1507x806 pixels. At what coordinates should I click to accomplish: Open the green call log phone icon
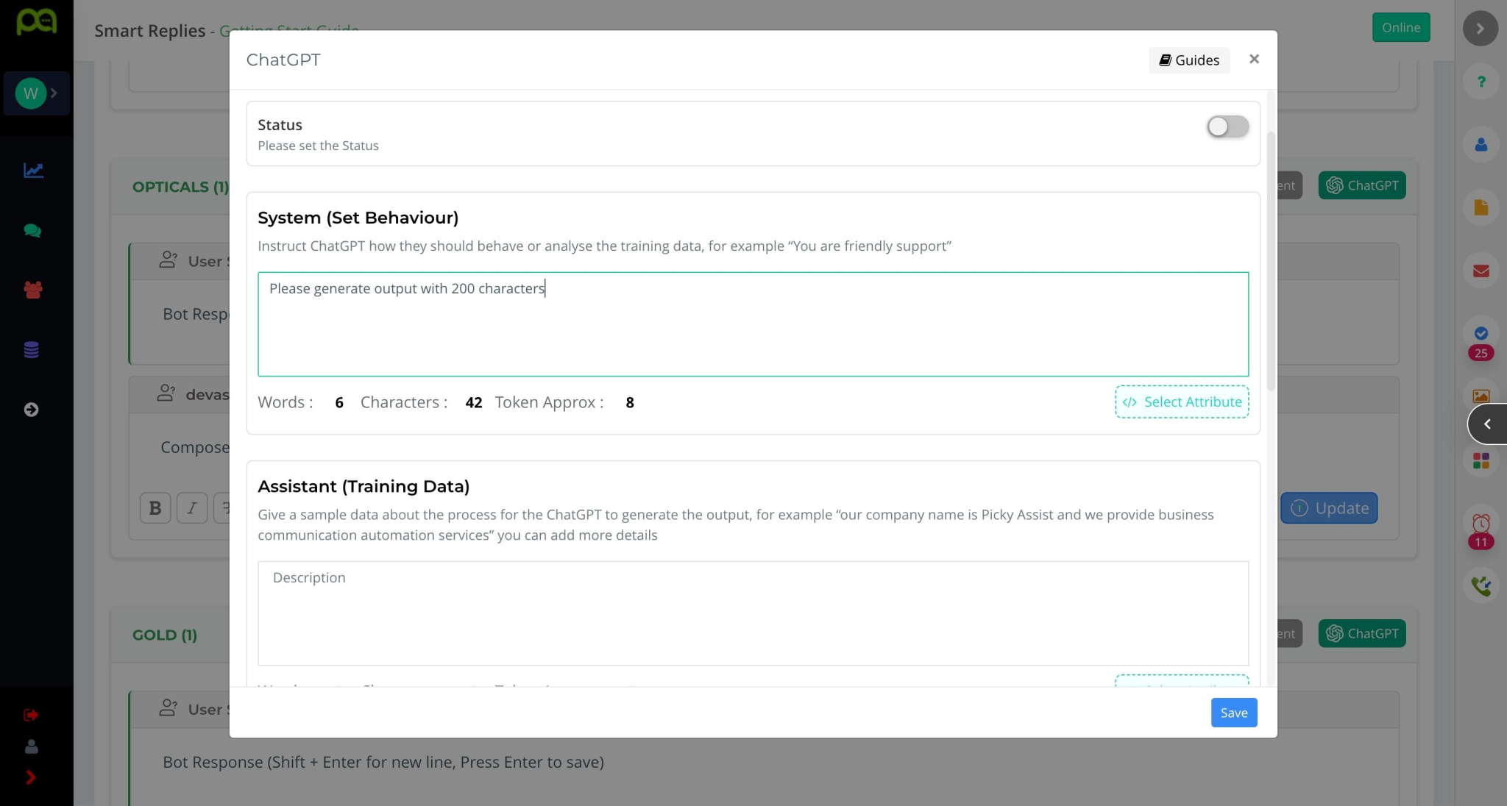(1483, 586)
